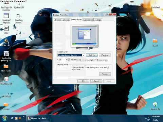Click the Recycle Bin desktop icon
This screenshot has height=122, width=163.
pos(155,106)
